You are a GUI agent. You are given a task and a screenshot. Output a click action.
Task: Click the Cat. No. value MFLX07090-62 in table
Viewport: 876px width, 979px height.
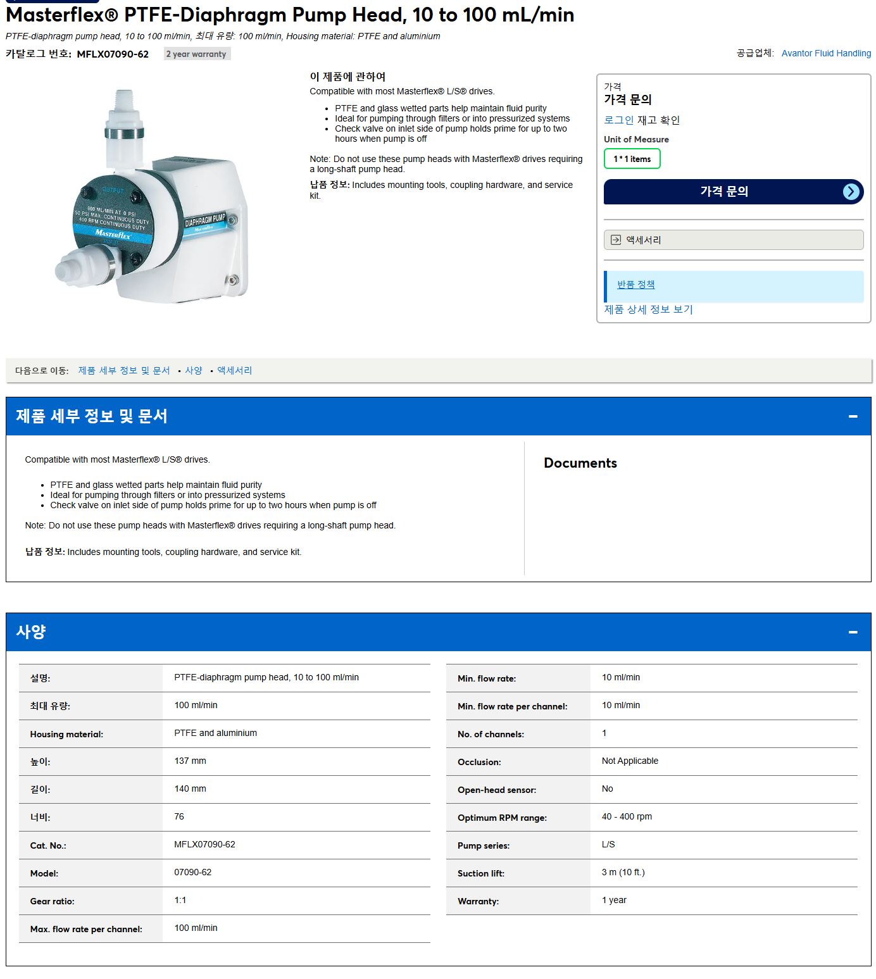coord(205,845)
